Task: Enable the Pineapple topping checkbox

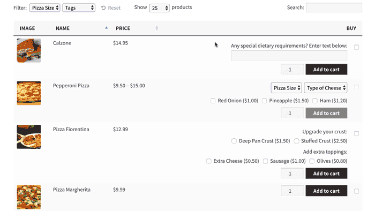Action: [264, 101]
